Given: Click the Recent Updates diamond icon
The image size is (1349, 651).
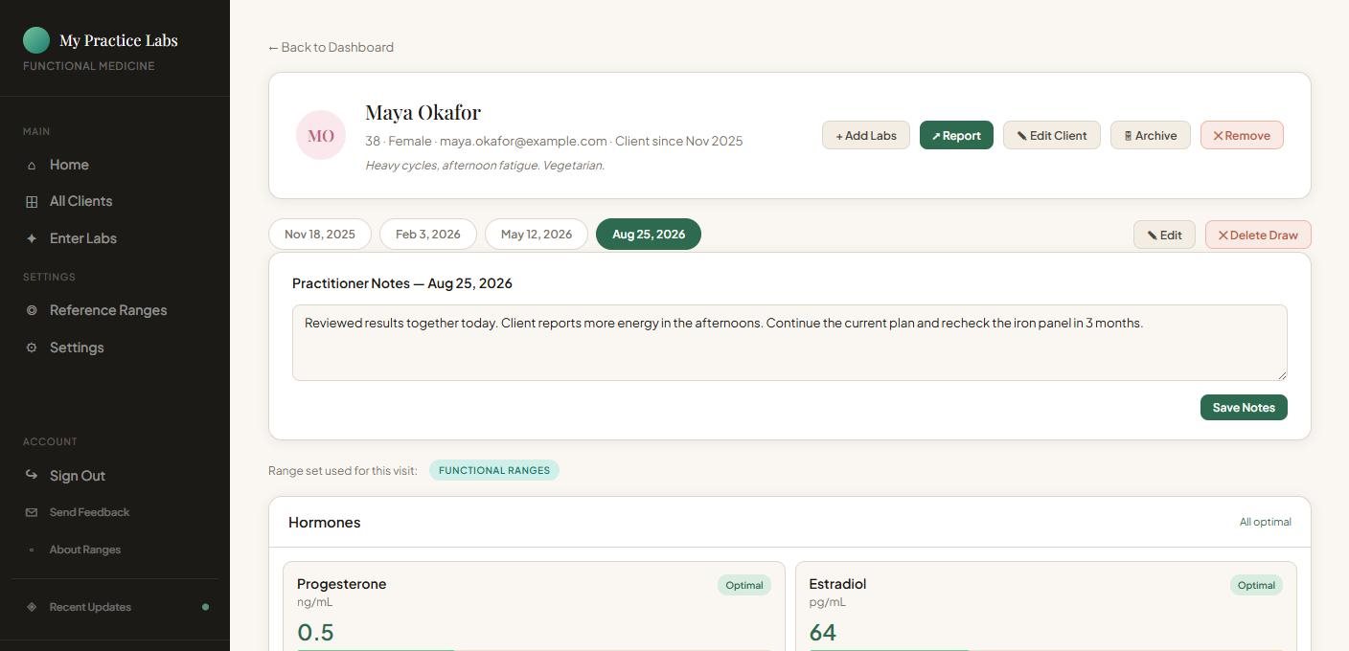Looking at the screenshot, I should tap(32, 607).
